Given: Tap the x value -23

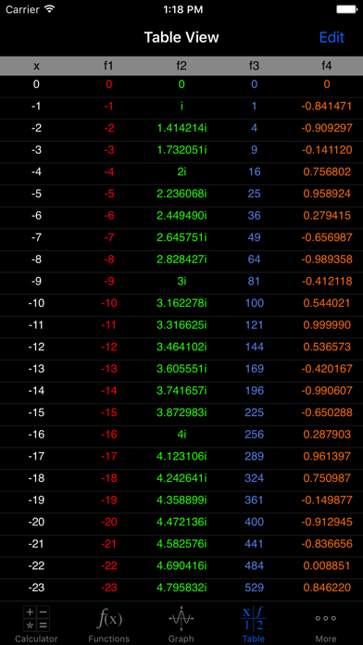Looking at the screenshot, I should click(x=37, y=588).
